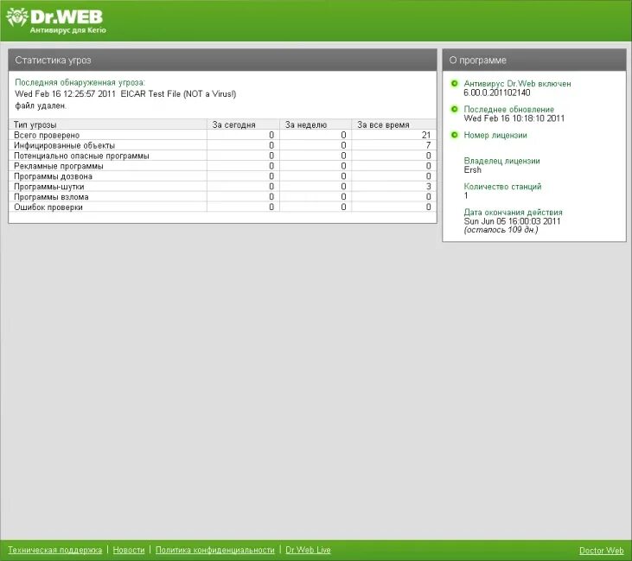Click the Последнее обновление label

[508, 109]
